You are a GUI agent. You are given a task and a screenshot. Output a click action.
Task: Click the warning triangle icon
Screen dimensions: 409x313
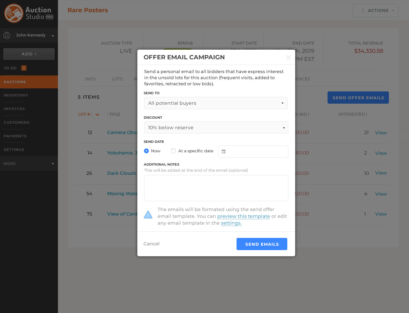148,214
